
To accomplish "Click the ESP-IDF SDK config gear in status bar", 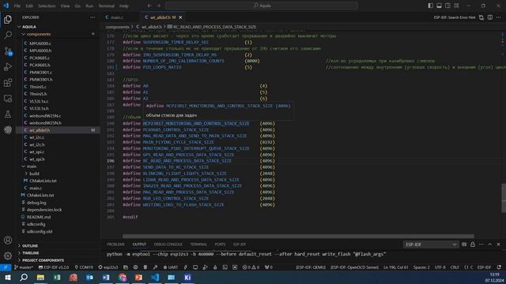I will 135,267.
